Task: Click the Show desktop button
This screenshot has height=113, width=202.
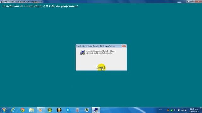Action: point(201,110)
